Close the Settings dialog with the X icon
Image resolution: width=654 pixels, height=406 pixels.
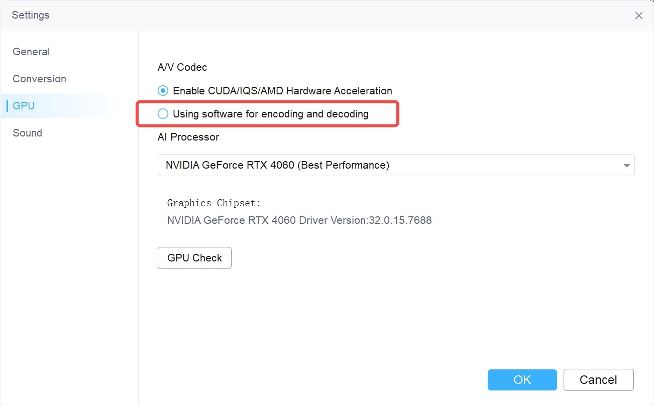(638, 16)
